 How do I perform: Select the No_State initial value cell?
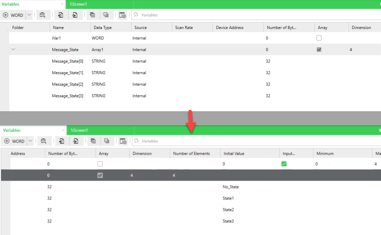[231, 187]
